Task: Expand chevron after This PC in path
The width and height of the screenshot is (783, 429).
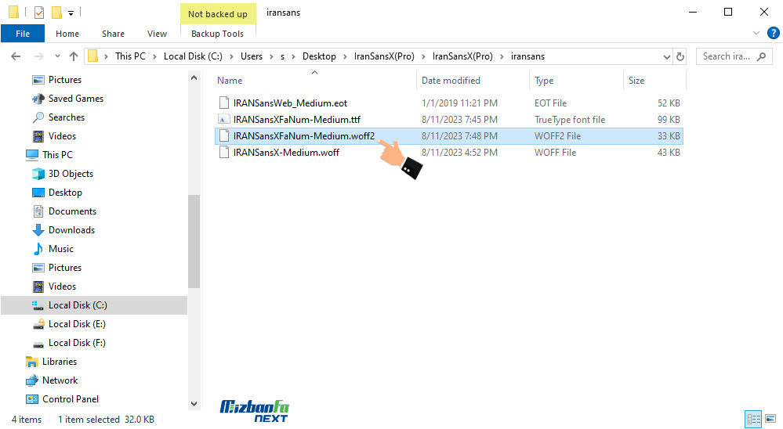Action: tap(155, 57)
